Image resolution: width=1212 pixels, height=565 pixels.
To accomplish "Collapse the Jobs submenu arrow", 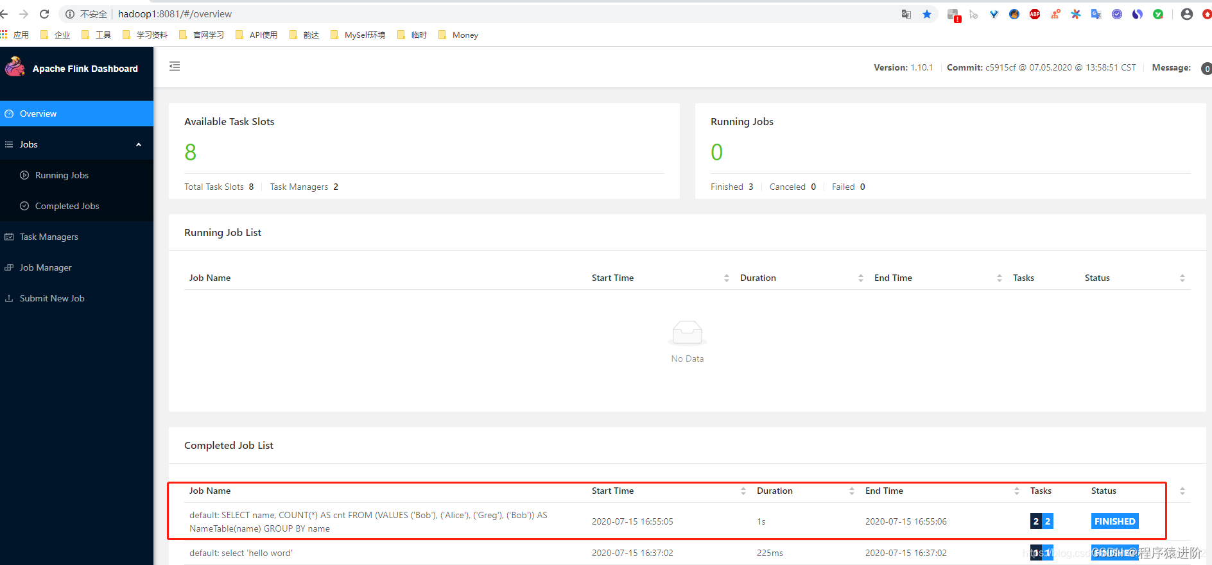I will click(x=139, y=144).
